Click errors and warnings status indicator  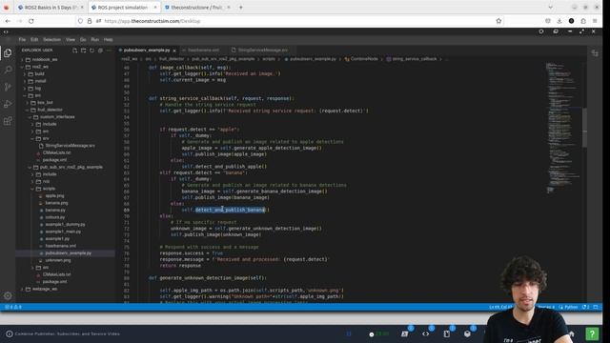coord(13,307)
